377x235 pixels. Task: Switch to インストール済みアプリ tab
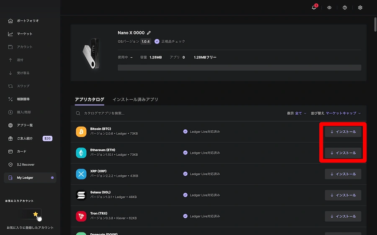click(x=135, y=99)
